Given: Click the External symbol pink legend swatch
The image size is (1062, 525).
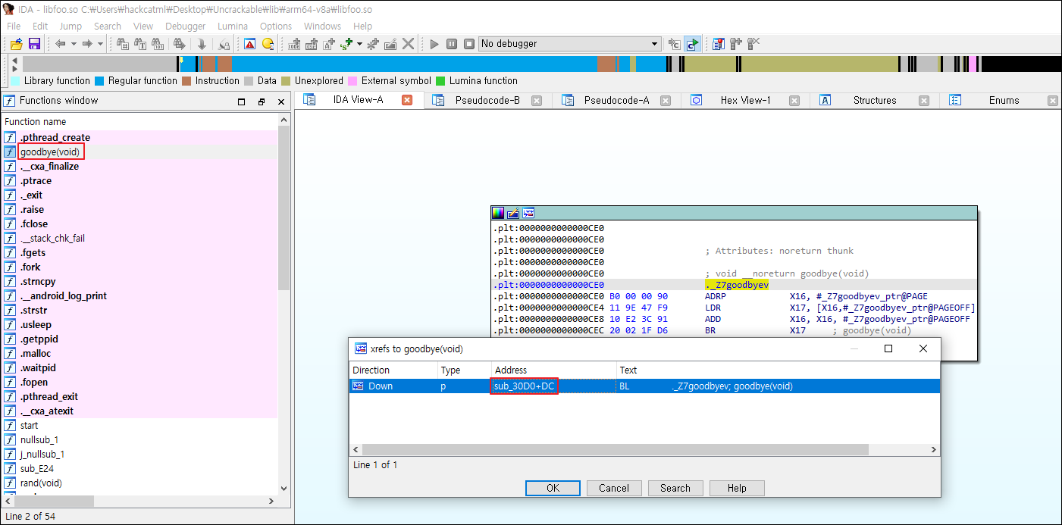Looking at the screenshot, I should click(x=352, y=80).
